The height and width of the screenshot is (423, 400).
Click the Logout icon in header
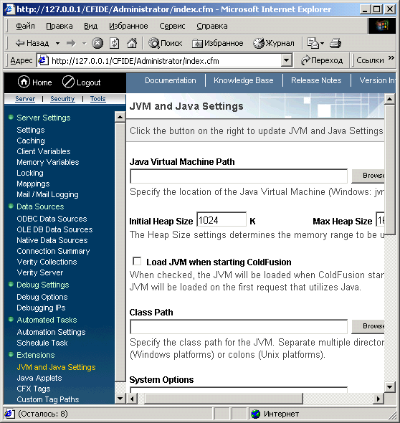tap(68, 82)
